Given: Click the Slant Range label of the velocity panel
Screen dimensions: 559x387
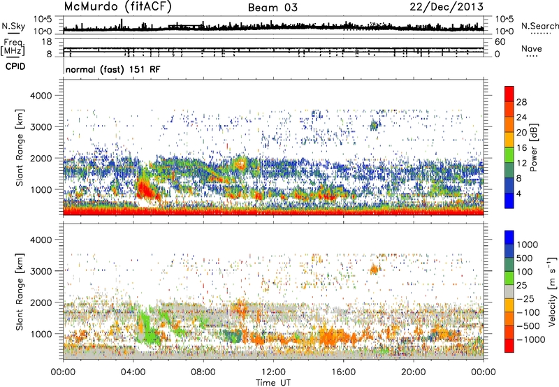Looking at the screenshot, I should (20, 291).
